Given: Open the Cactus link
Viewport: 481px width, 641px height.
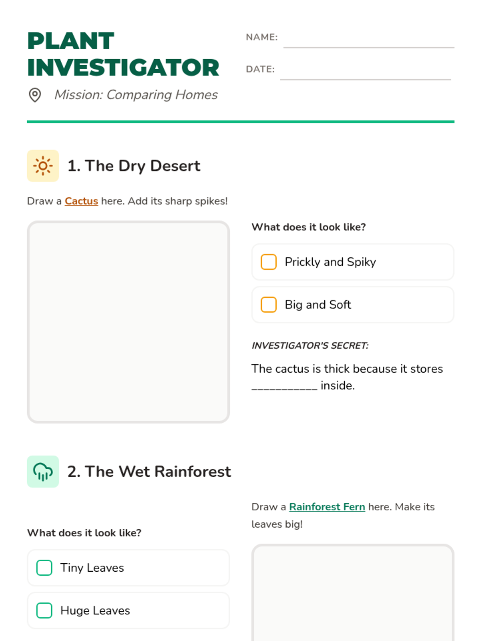Looking at the screenshot, I should click(81, 201).
